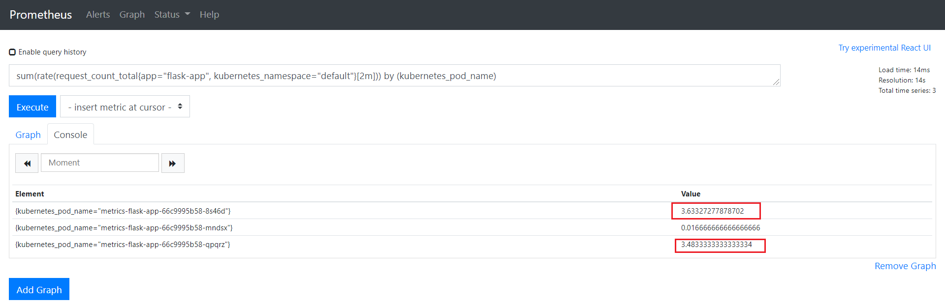Click the value 3.63327277878702 in results
The width and height of the screenshot is (945, 303).
click(712, 211)
